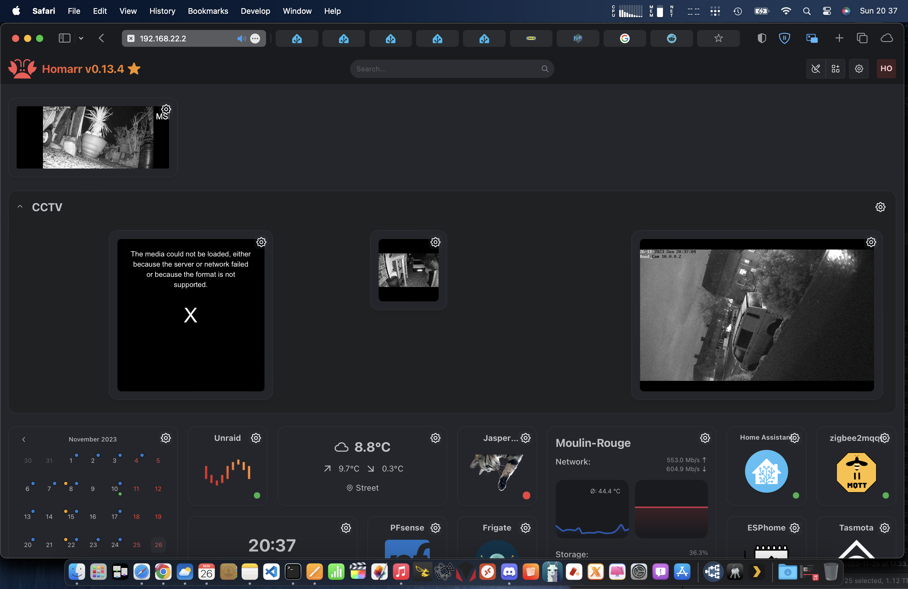Click the HO user avatar button
The image size is (908, 589).
click(886, 69)
